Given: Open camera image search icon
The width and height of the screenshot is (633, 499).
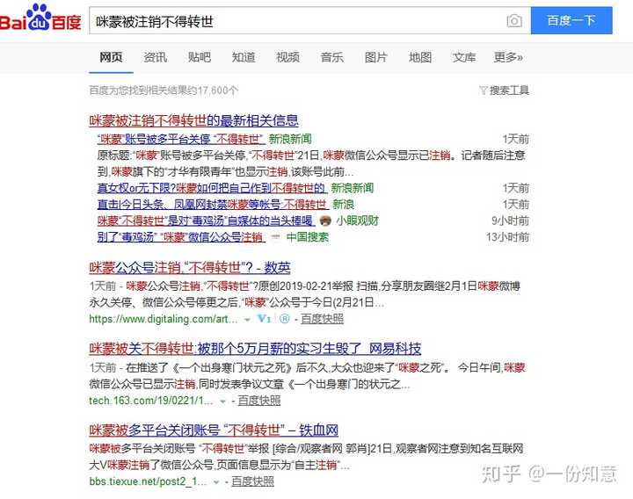Looking at the screenshot, I should click(x=514, y=20).
